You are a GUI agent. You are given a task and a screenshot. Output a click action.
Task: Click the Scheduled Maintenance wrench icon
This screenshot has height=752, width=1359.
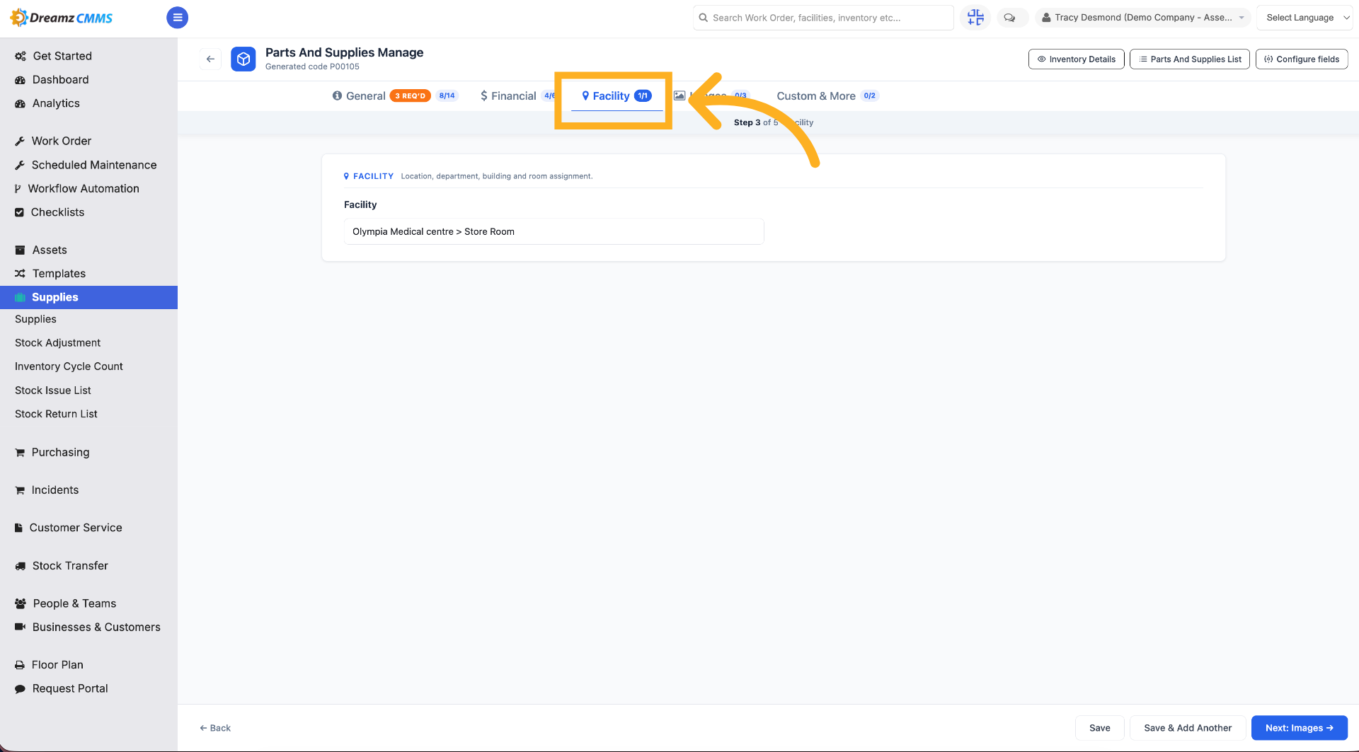(x=20, y=165)
